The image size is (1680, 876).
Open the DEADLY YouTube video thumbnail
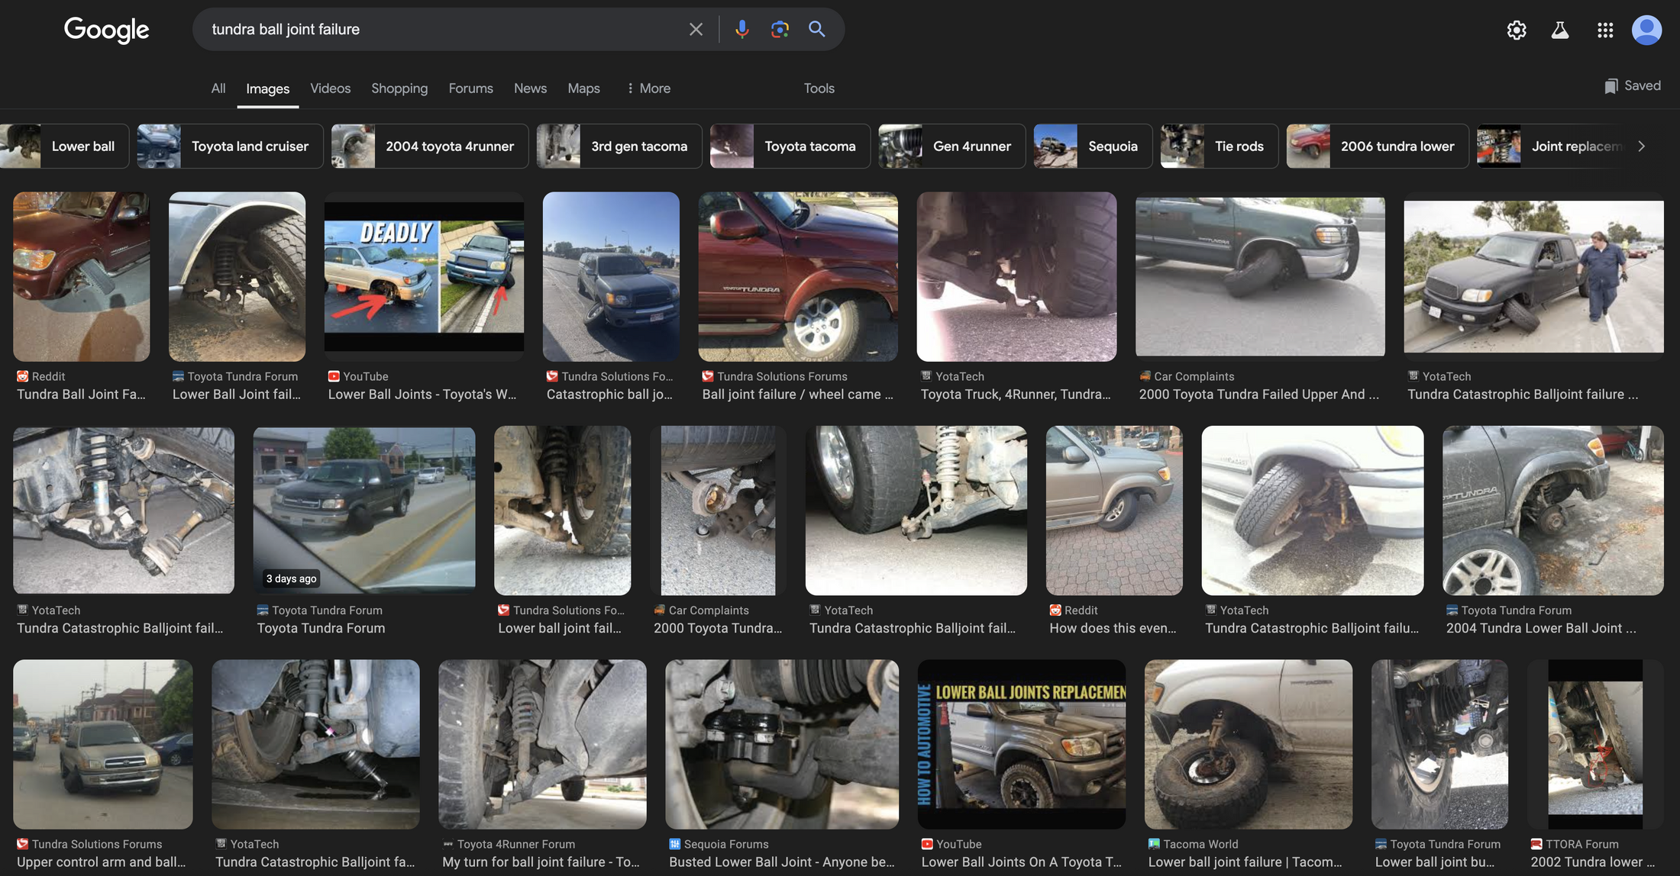(424, 276)
